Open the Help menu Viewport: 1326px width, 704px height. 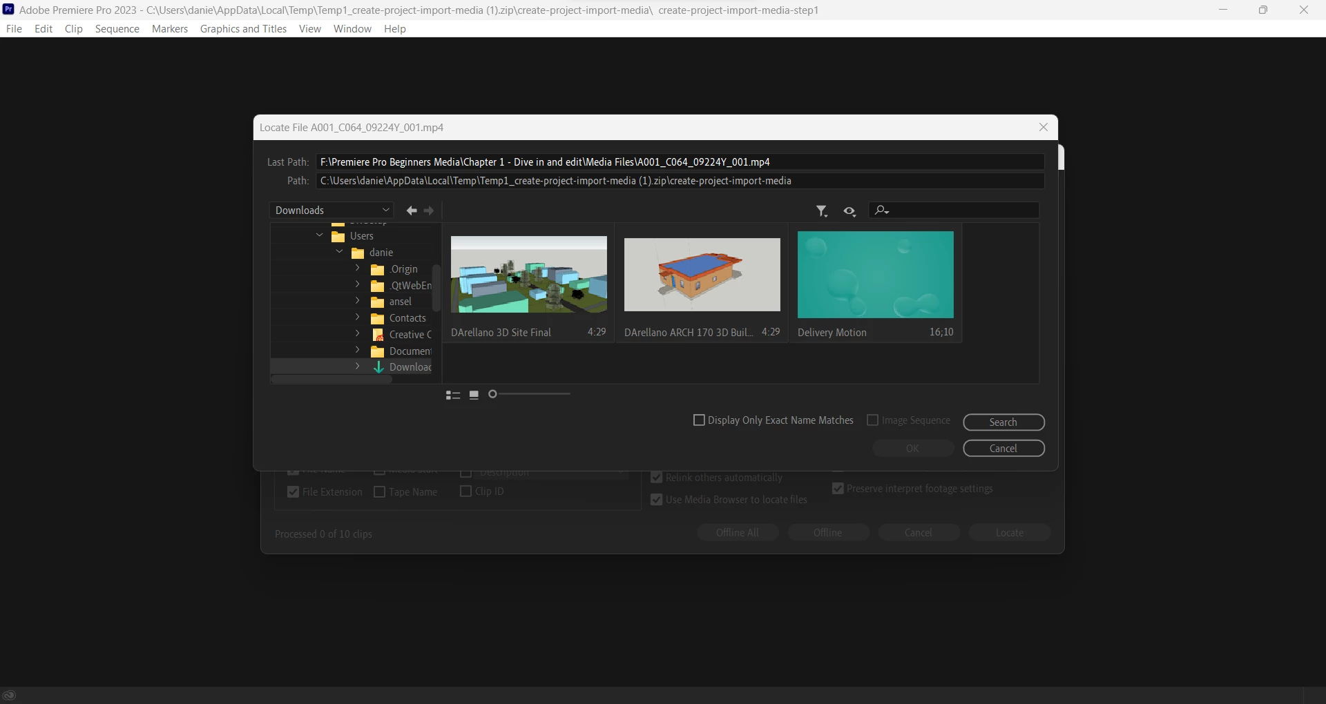point(395,29)
